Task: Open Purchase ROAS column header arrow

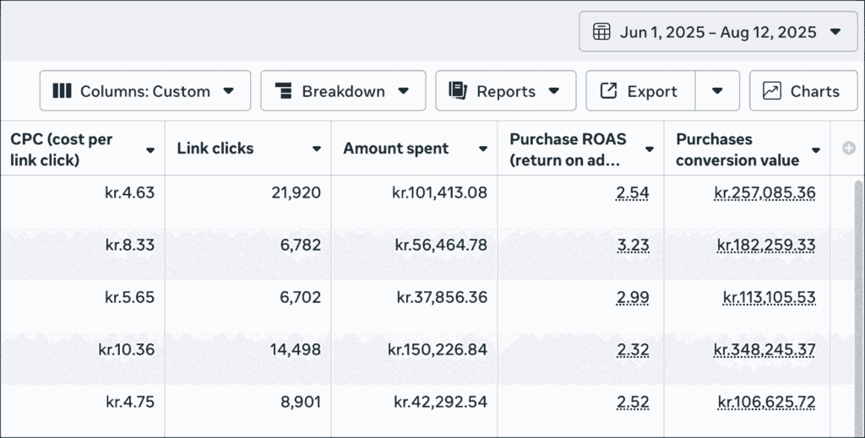Action: point(650,149)
